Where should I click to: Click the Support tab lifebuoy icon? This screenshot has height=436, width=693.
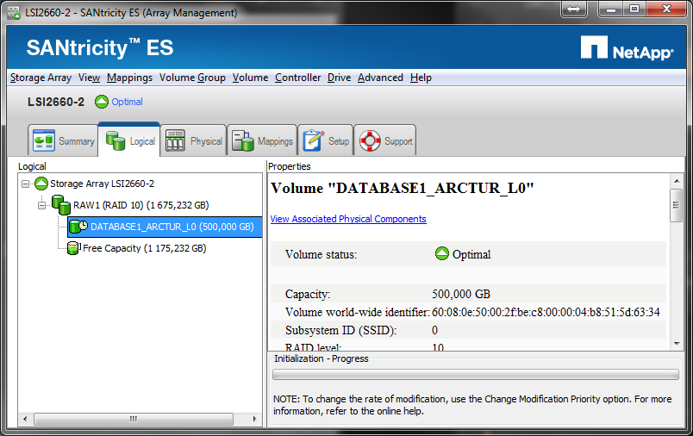370,141
